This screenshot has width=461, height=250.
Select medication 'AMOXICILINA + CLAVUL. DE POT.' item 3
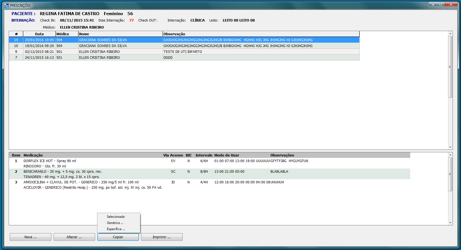[81, 182]
